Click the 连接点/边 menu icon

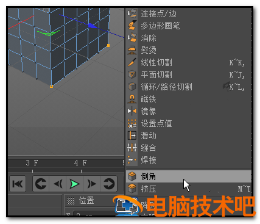coord(132,13)
